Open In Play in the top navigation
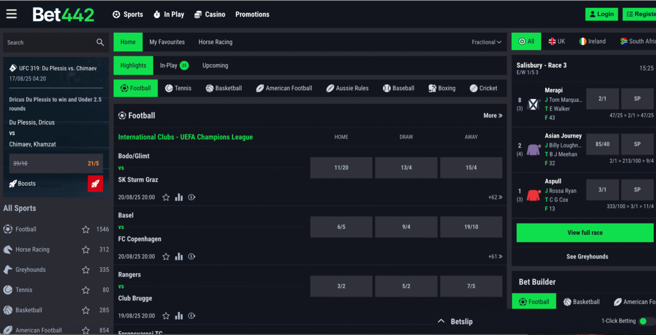Screen dimensions: 656x335 [168, 14]
